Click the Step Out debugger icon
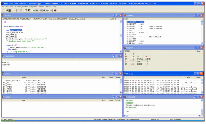 (44, 10)
